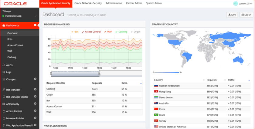Toggle the WAF series in chart legend
The width and height of the screenshot is (255, 129).
[x=108, y=31]
